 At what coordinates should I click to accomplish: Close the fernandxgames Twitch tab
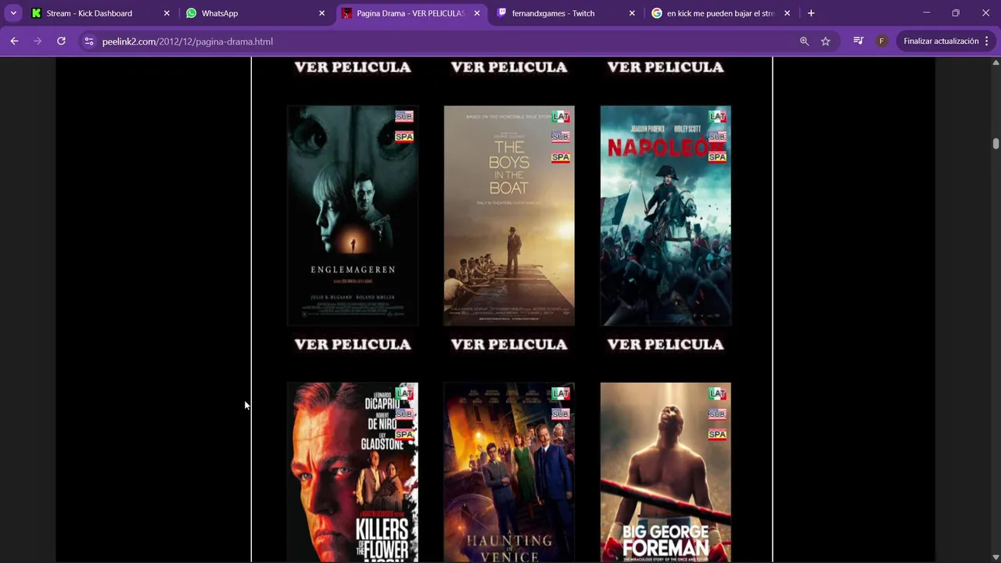(632, 13)
